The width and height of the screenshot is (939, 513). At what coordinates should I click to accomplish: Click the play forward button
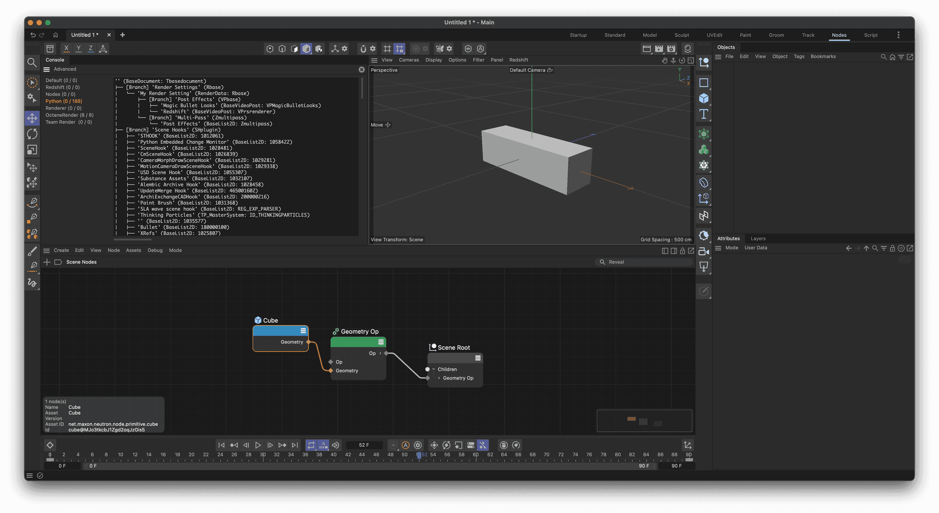(258, 445)
